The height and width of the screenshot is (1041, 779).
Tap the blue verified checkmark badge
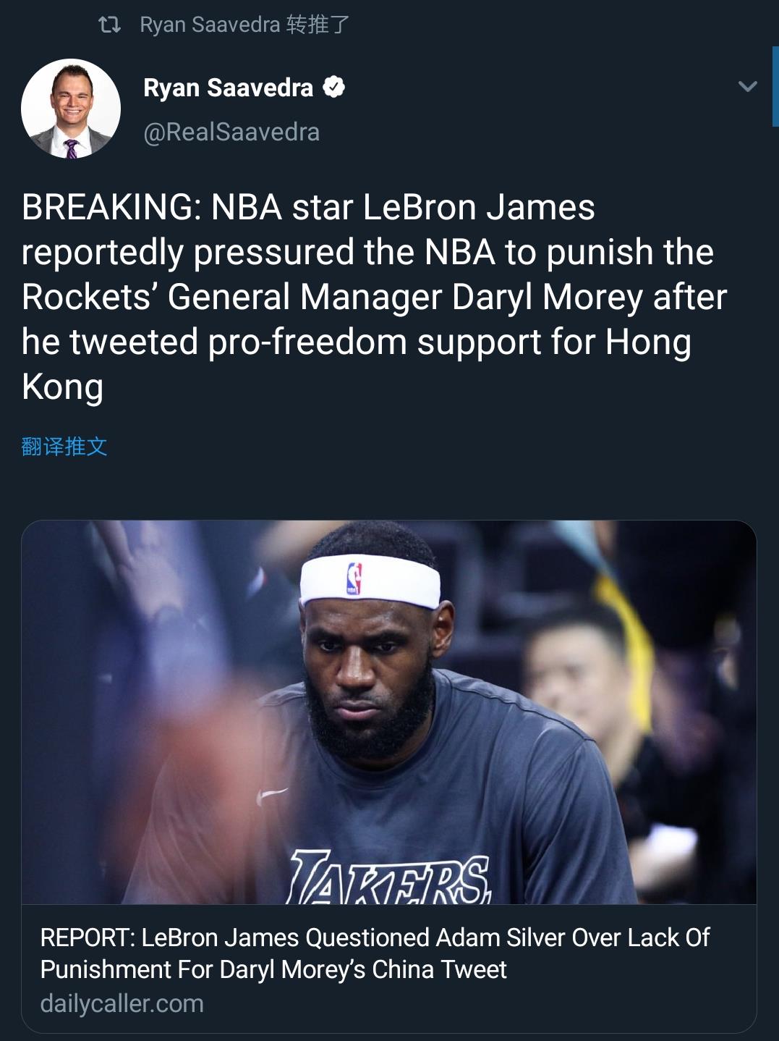333,88
